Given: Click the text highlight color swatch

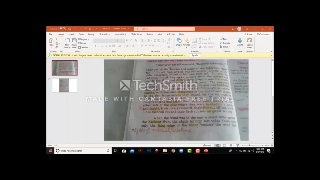Looking at the screenshot, I should click(127, 46).
